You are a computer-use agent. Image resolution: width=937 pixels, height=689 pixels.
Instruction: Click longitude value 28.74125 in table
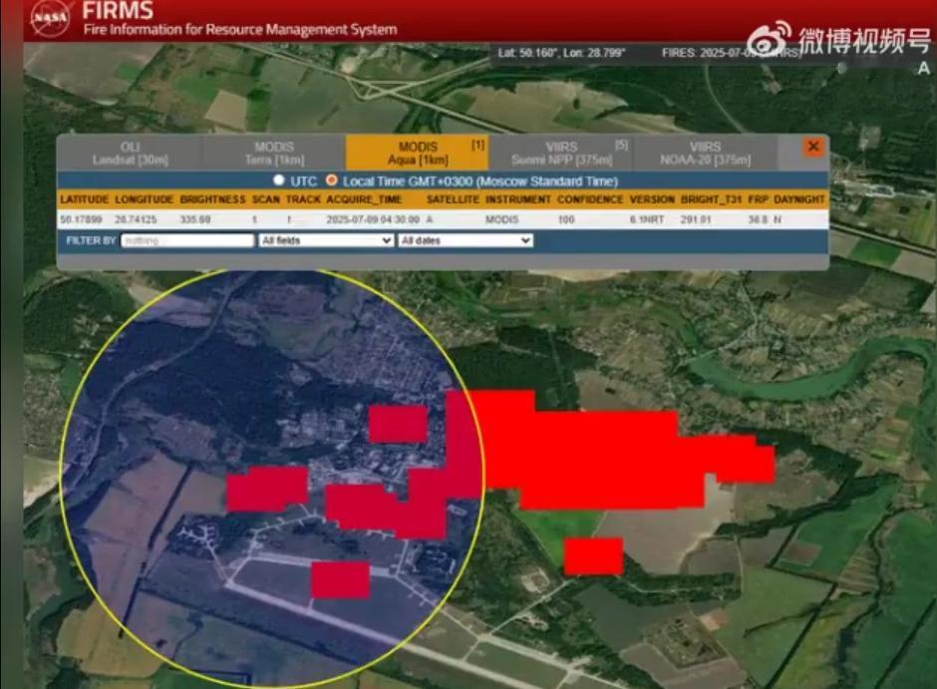click(136, 220)
